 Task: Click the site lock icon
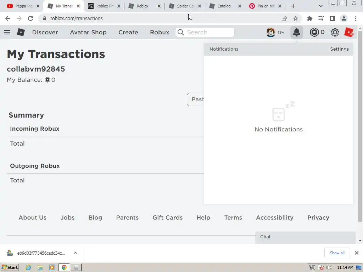45,18
